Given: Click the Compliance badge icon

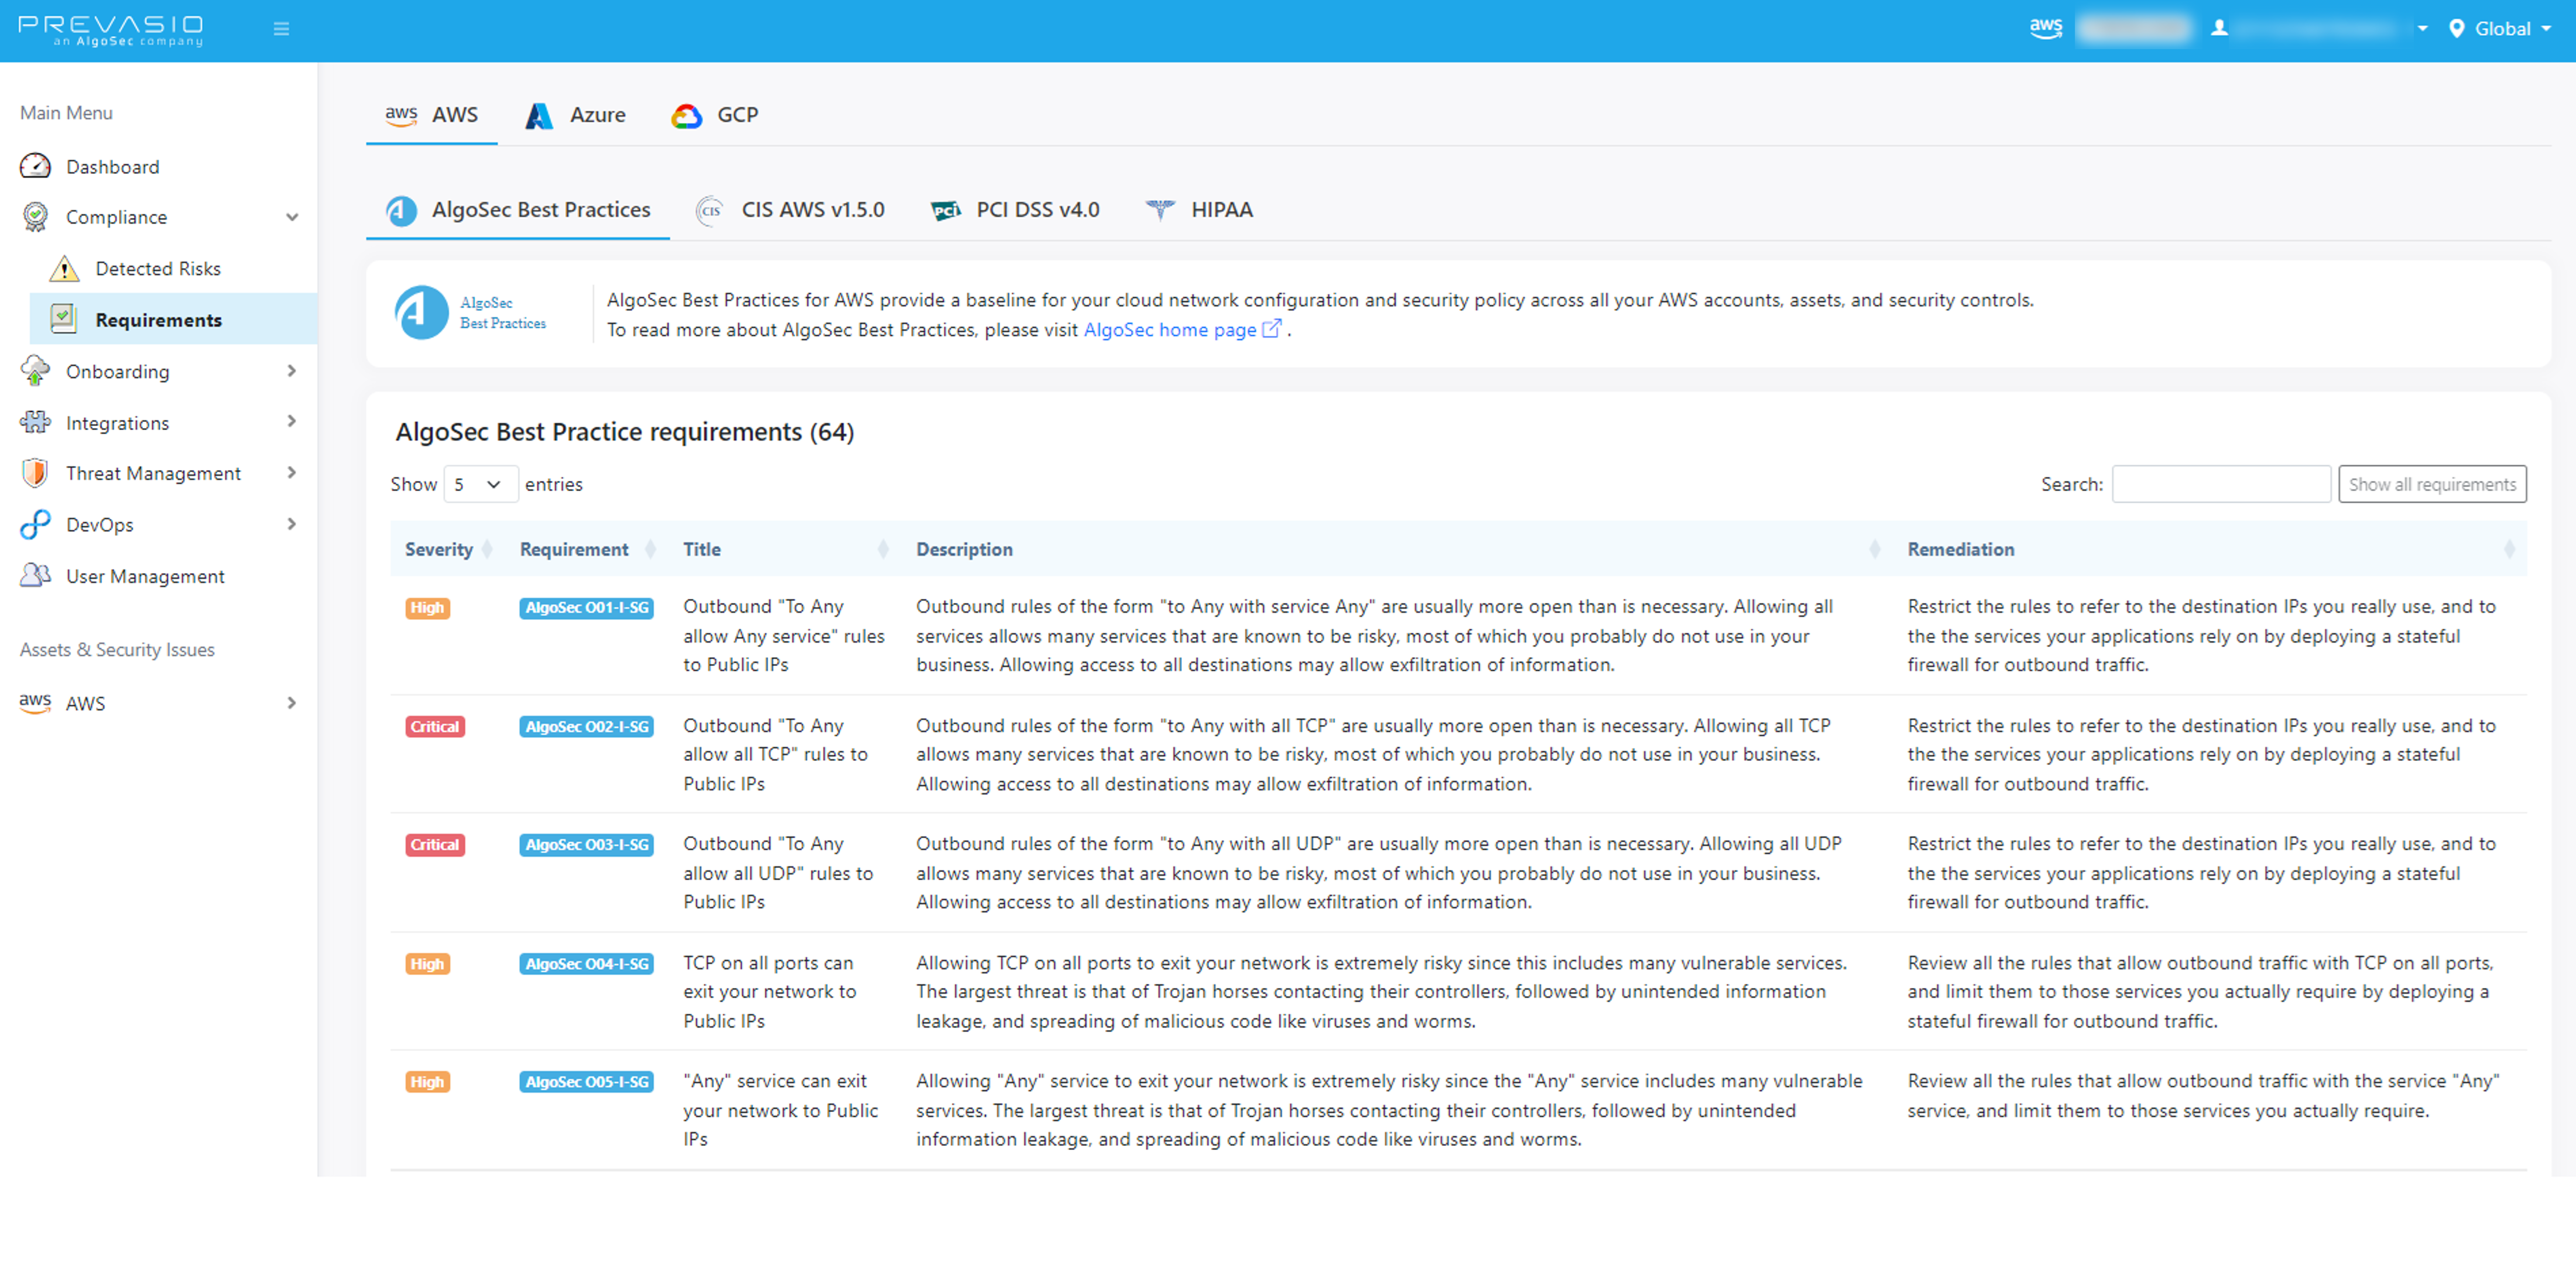Looking at the screenshot, I should [x=36, y=217].
